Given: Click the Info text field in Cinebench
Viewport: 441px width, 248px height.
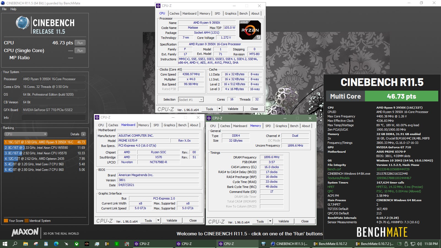Looking at the screenshot, I should (x=53, y=118).
